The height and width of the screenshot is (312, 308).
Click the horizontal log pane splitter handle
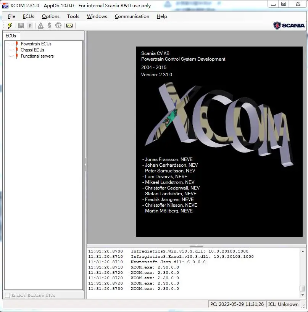[196, 246]
